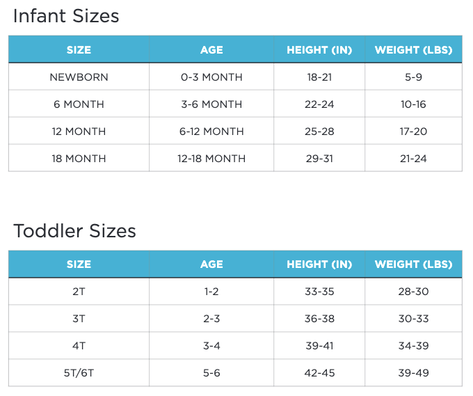Click the Infant Sizes heading
This screenshot has width=473, height=396.
coord(66,16)
